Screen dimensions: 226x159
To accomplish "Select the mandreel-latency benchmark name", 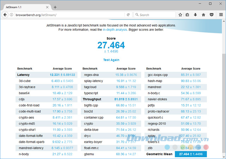I will 31,148.
